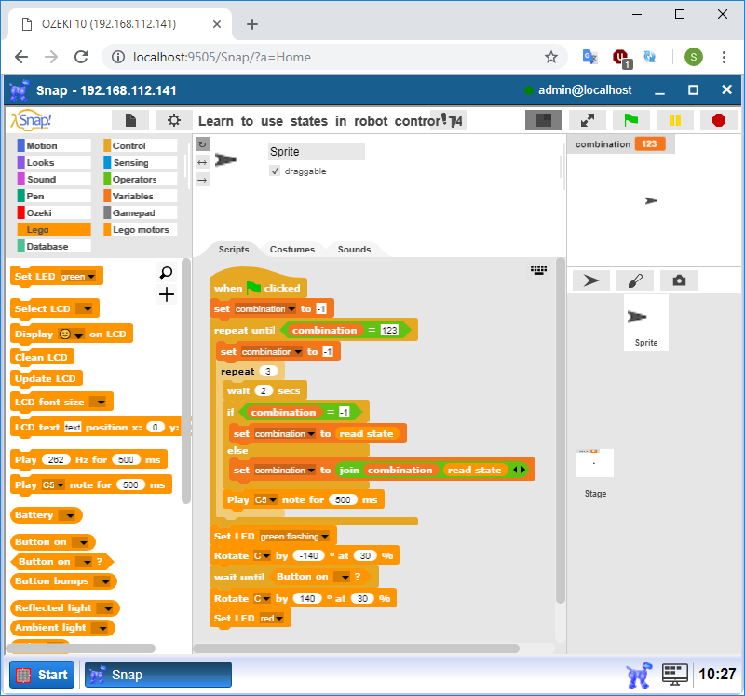Open the LCD font size dropdown
Viewport: 745px width, 696px height.
(100, 403)
